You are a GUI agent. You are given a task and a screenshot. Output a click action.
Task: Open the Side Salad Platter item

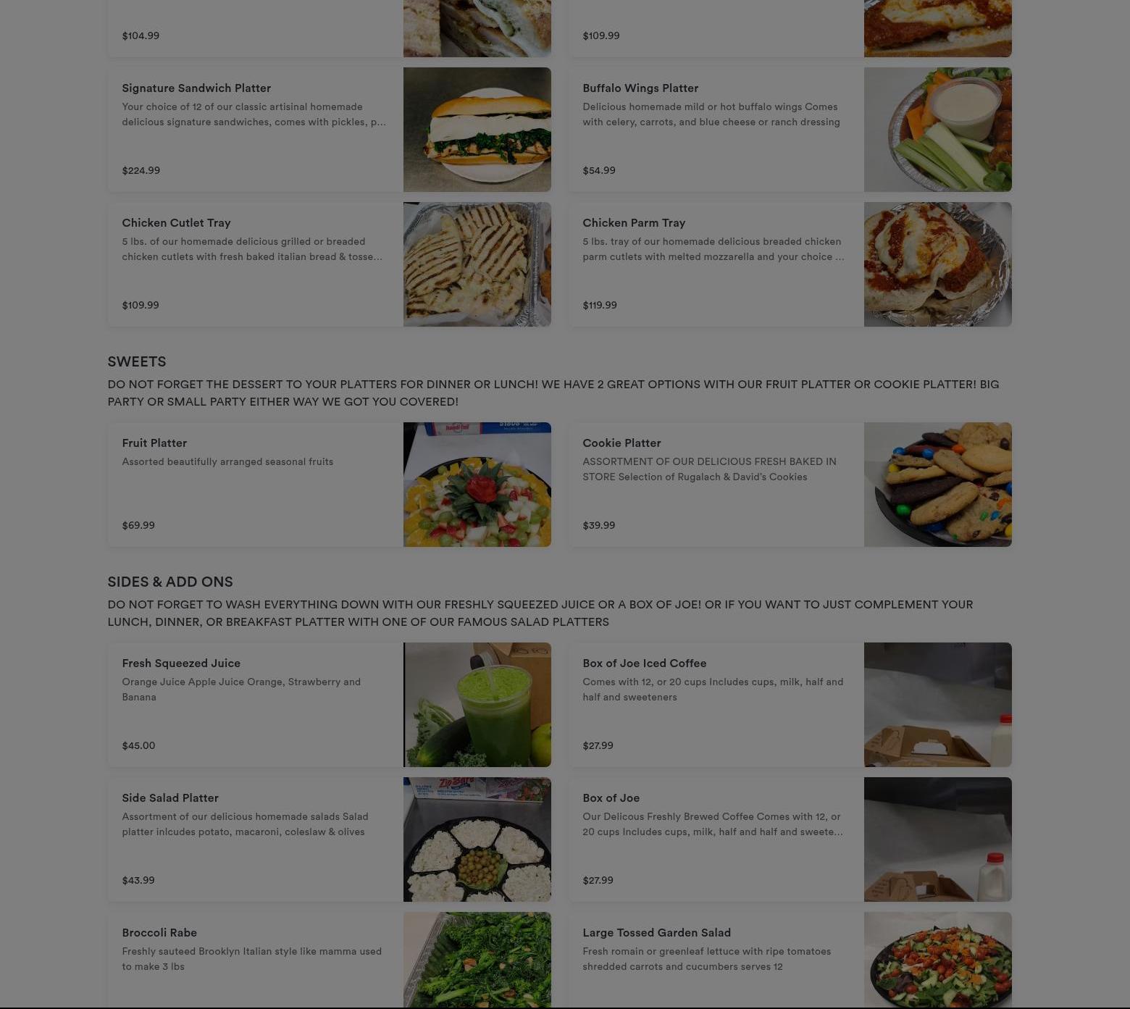[x=329, y=840]
